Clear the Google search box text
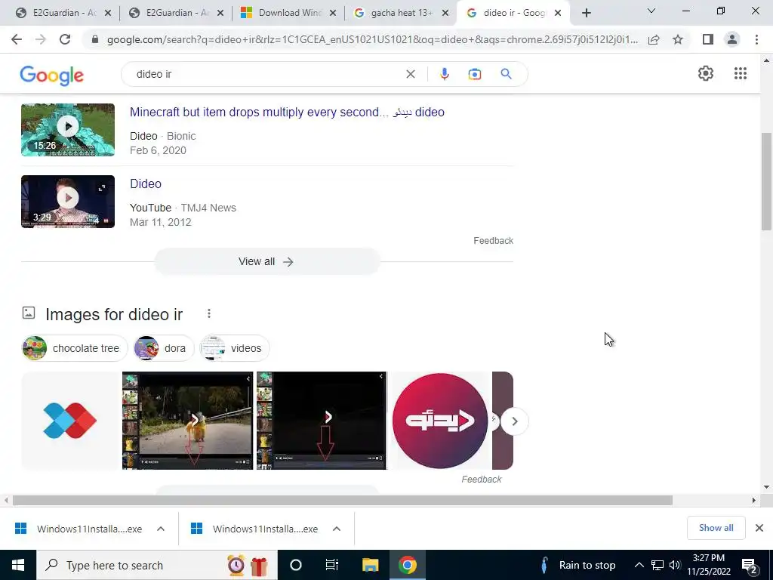This screenshot has height=580, width=773. pyautogui.click(x=410, y=74)
